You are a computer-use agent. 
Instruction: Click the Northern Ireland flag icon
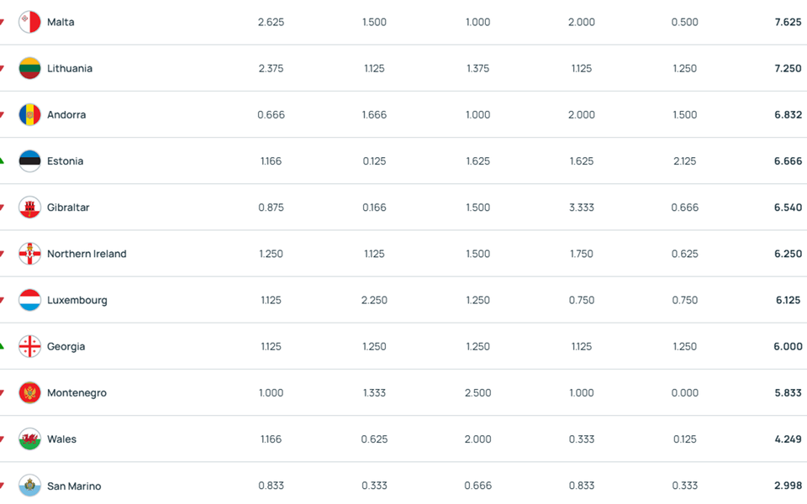click(30, 254)
